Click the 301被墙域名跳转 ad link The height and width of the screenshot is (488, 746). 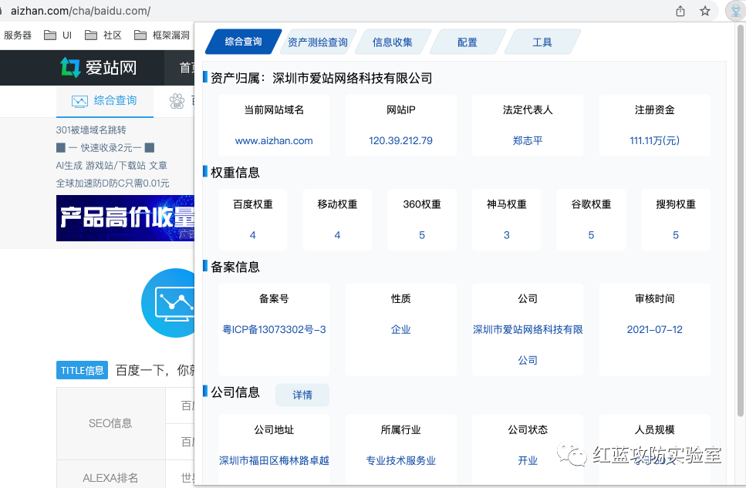tap(91, 130)
